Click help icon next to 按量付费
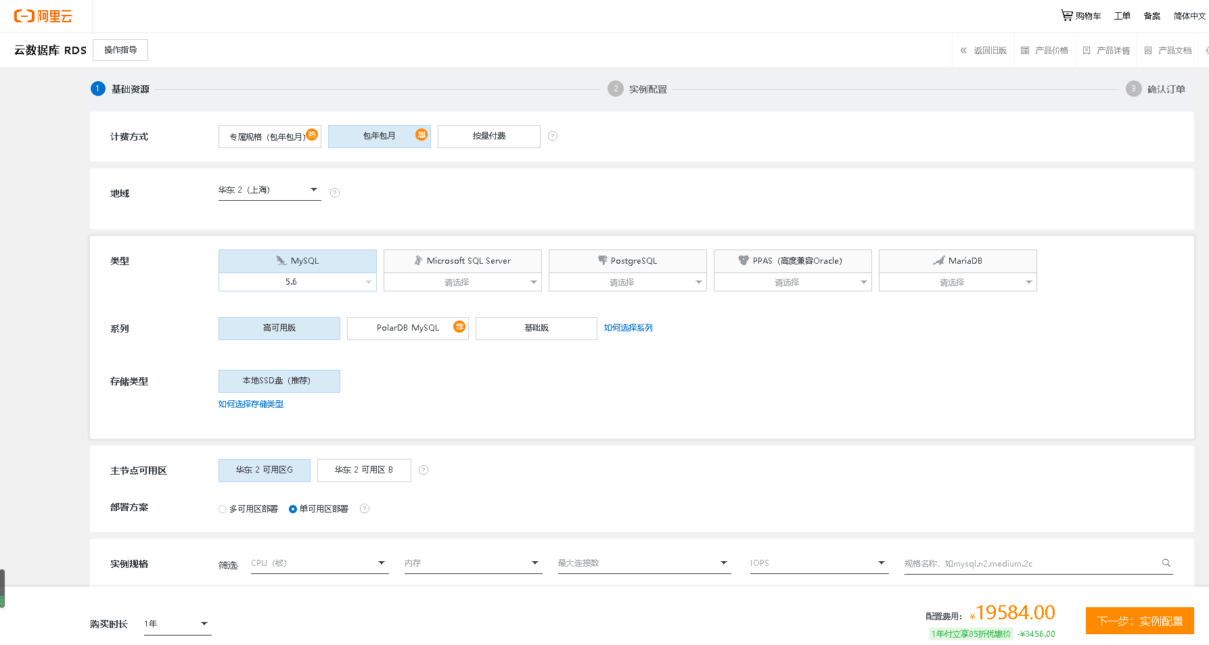 pyautogui.click(x=553, y=136)
